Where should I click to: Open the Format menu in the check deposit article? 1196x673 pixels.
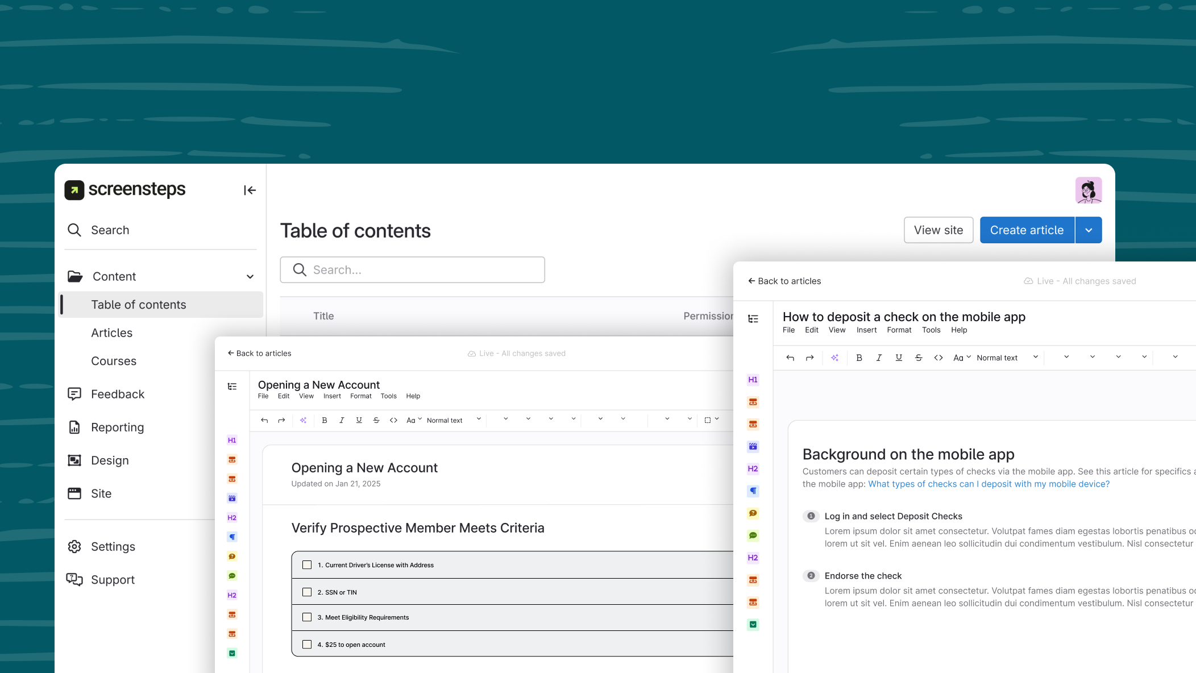[x=899, y=330]
